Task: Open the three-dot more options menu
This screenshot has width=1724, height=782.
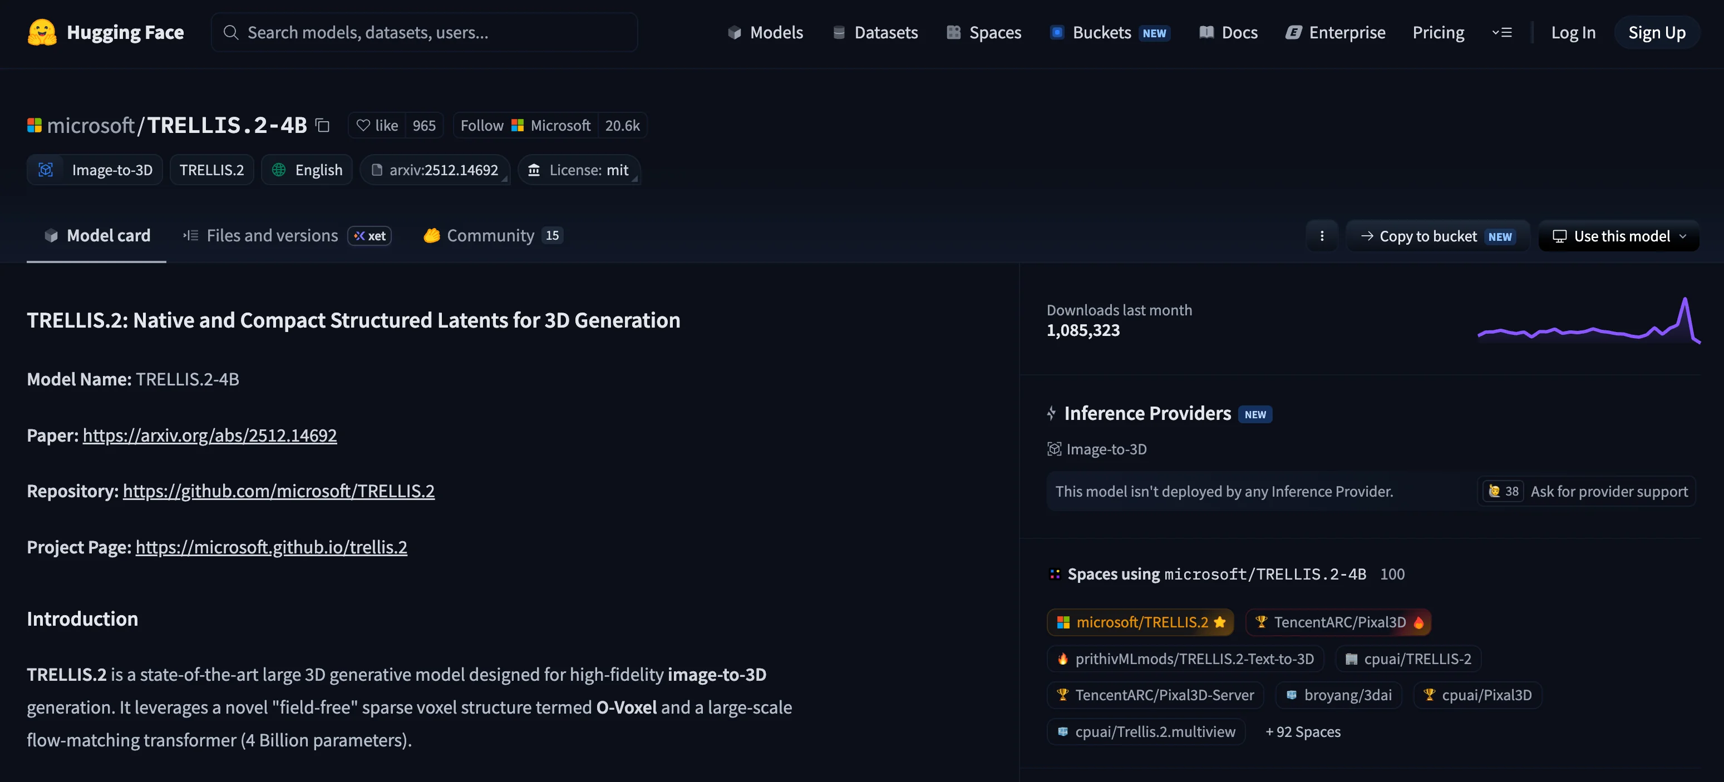Action: [1321, 235]
